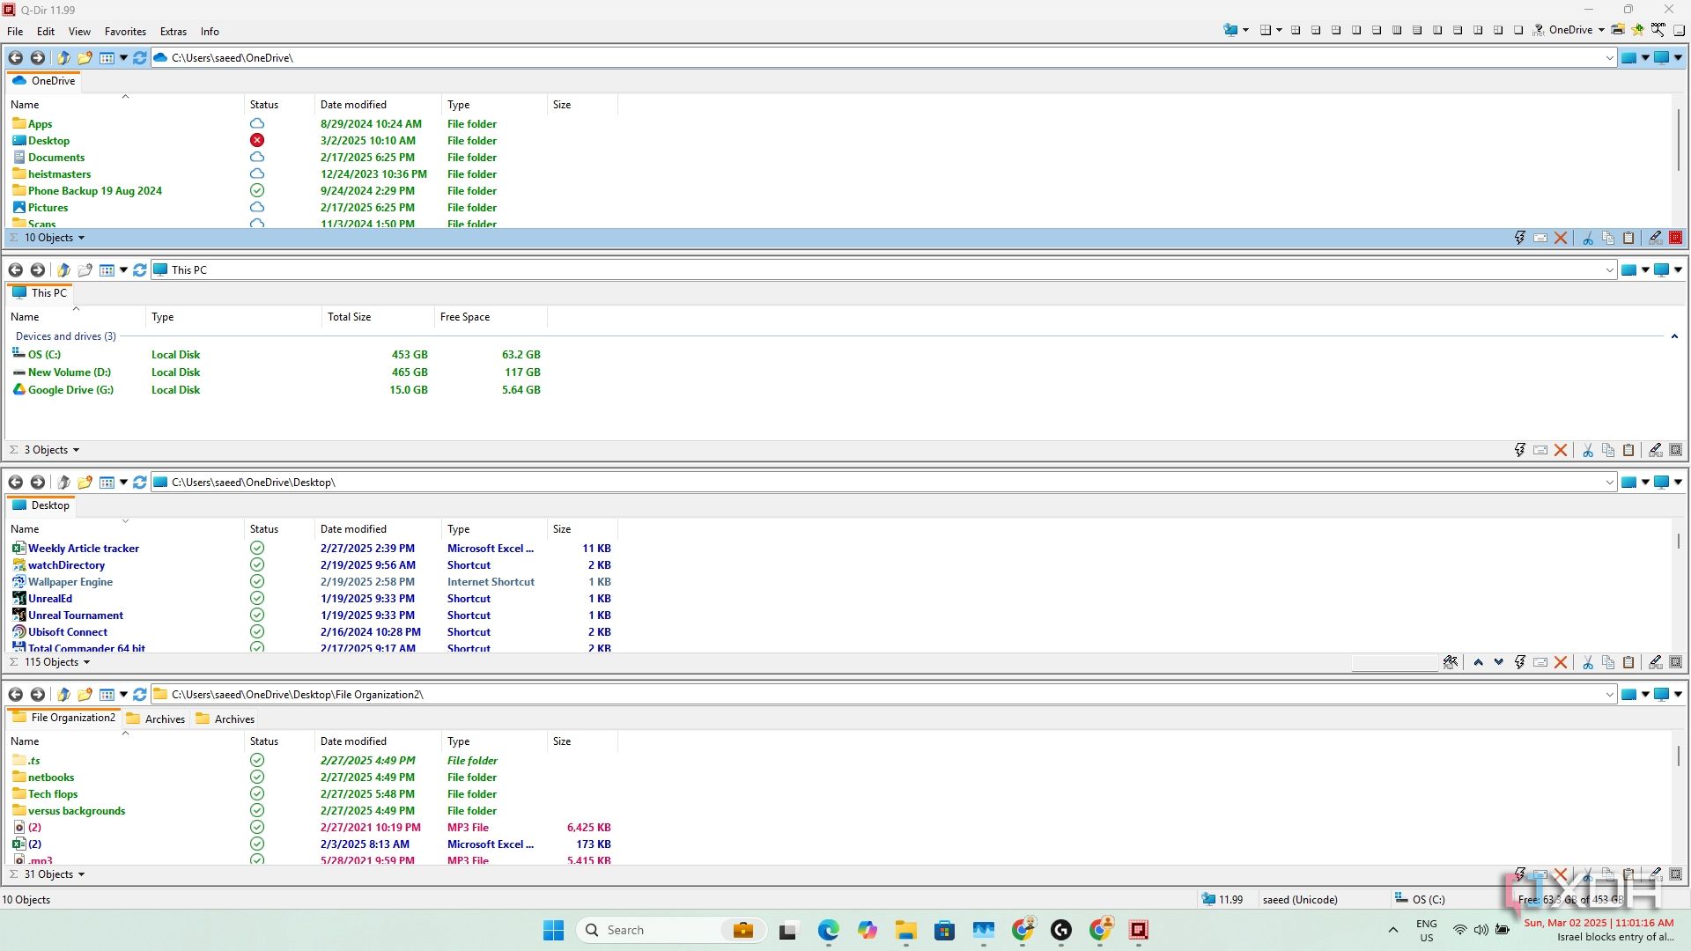Open the View menu
This screenshot has height=951, width=1691.
coord(79,32)
